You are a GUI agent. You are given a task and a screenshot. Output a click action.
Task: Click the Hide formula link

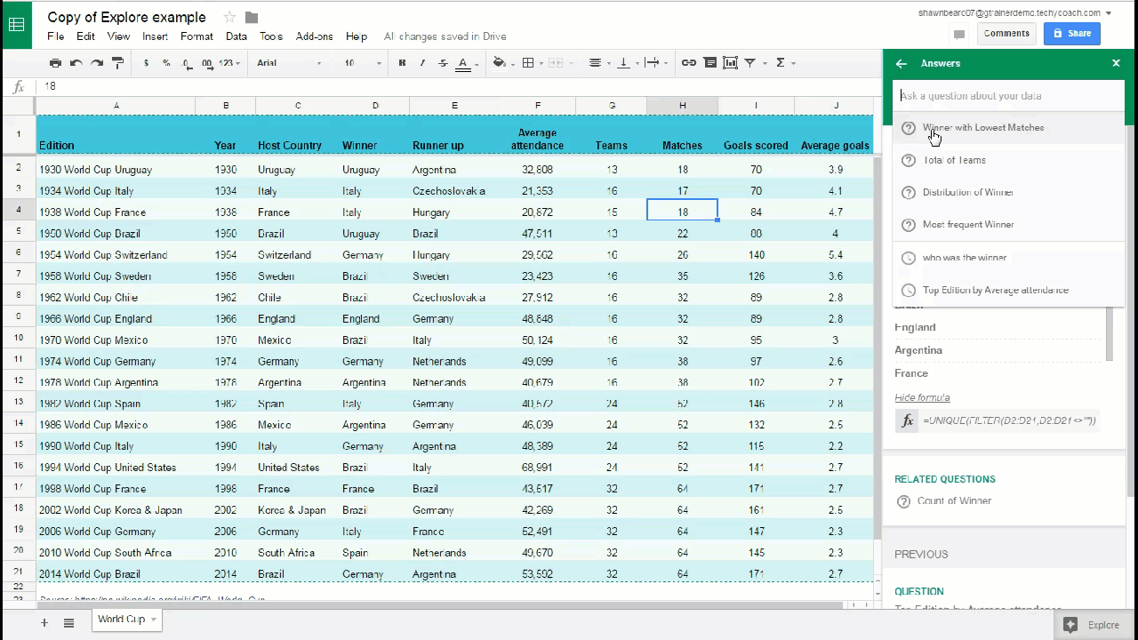pos(922,397)
